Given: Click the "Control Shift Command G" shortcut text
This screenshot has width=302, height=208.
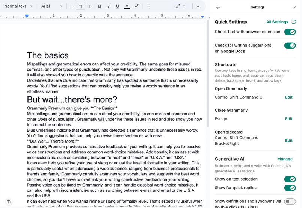Looking at the screenshot, I should point(239,97).
